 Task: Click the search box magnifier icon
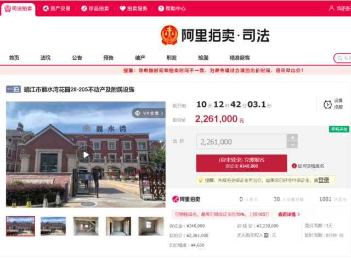pos(339,59)
